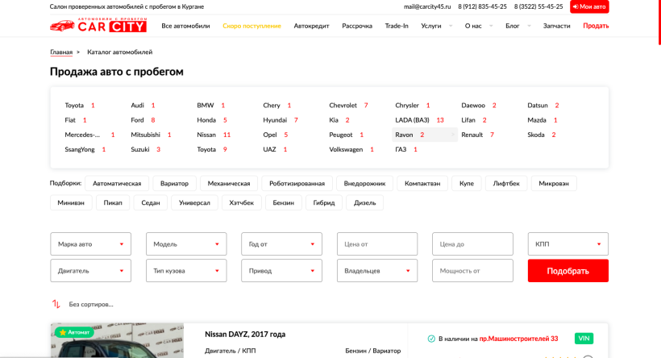Image resolution: width=661 pixels, height=358 pixels.
Task: Click the пр.Машиностроителей 33 address link
Action: [518, 339]
